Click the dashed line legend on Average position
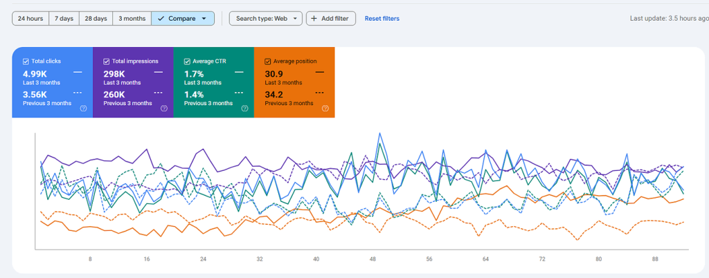 [x=320, y=93]
